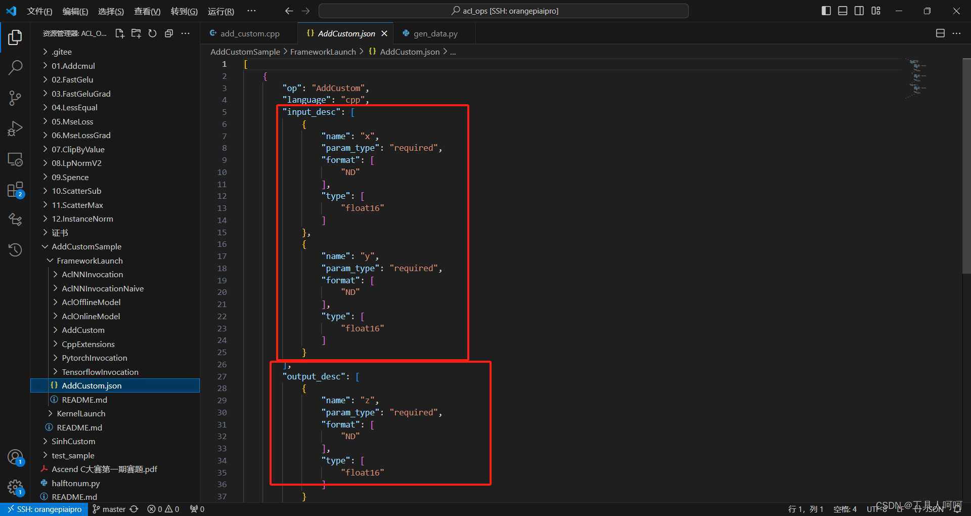Open Extensions view with badge
The image size is (971, 516).
pos(15,191)
